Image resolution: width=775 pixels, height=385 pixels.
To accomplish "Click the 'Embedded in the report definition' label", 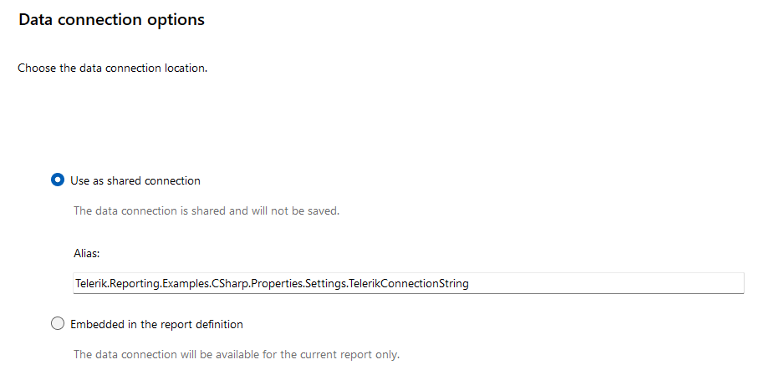I will coord(156,324).
